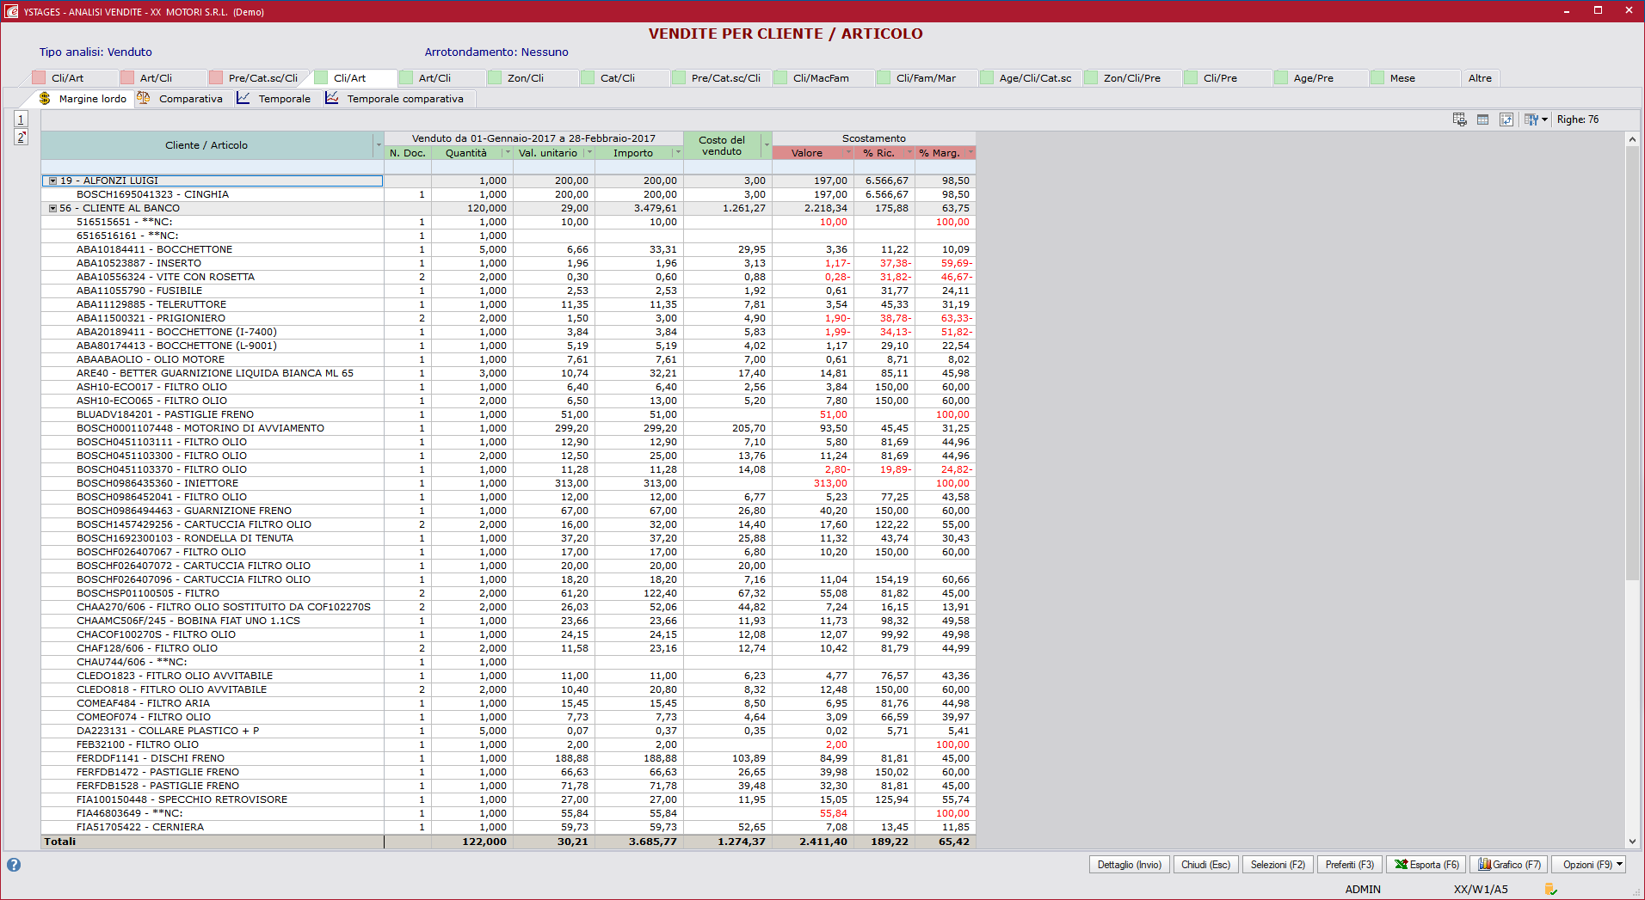Select the Zon/Cli/Pre tab
The width and height of the screenshot is (1645, 900).
click(1131, 78)
